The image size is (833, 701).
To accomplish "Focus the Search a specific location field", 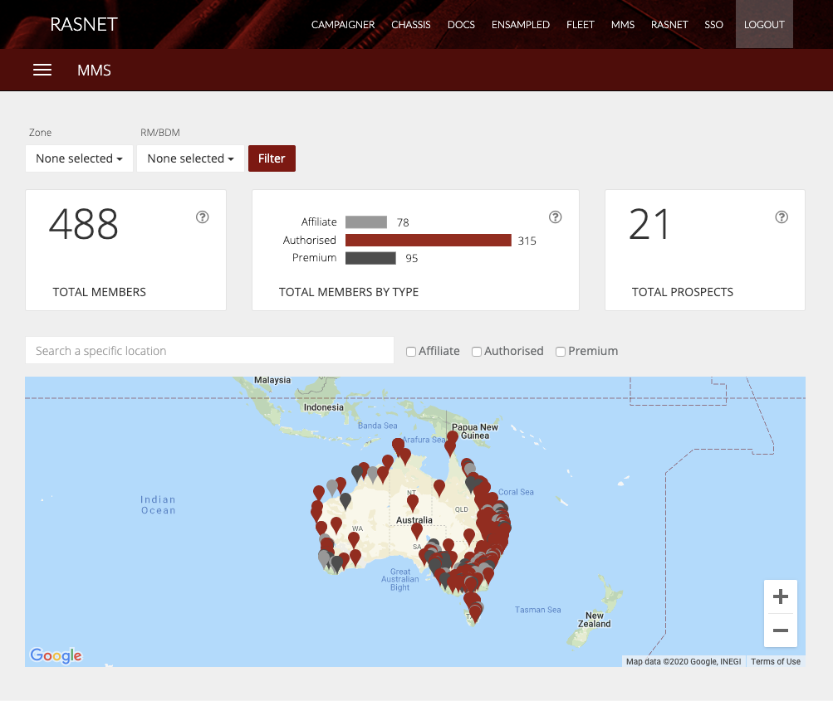I will pyautogui.click(x=209, y=350).
